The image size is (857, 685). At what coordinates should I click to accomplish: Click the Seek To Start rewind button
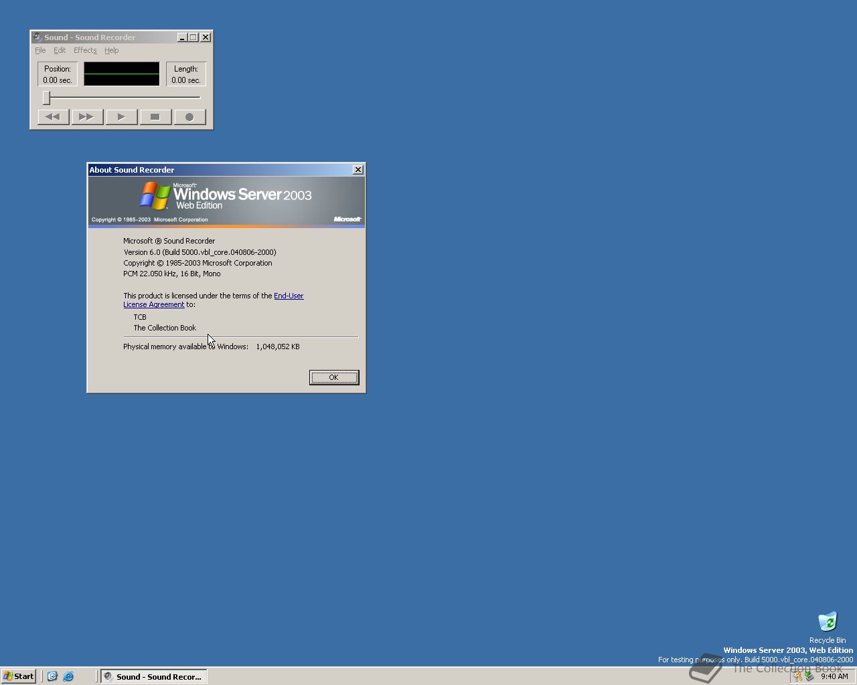pos(53,117)
